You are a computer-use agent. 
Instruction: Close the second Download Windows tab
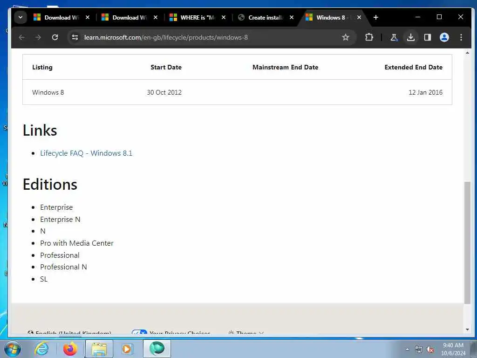tap(156, 17)
